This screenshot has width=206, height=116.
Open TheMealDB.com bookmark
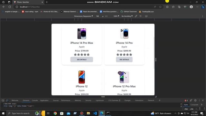pyautogui.click(x=146, y=12)
